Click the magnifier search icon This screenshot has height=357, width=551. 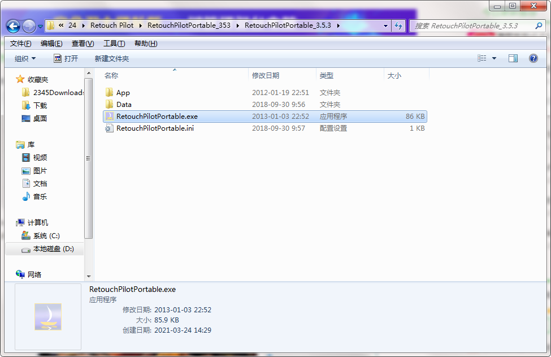(539, 25)
